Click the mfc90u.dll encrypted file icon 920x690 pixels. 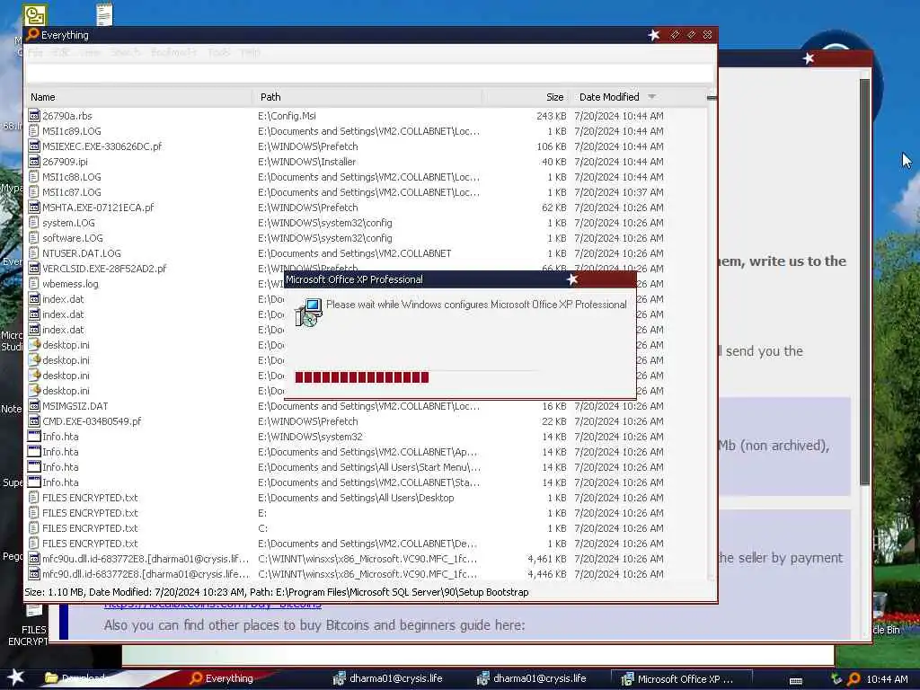(34, 558)
